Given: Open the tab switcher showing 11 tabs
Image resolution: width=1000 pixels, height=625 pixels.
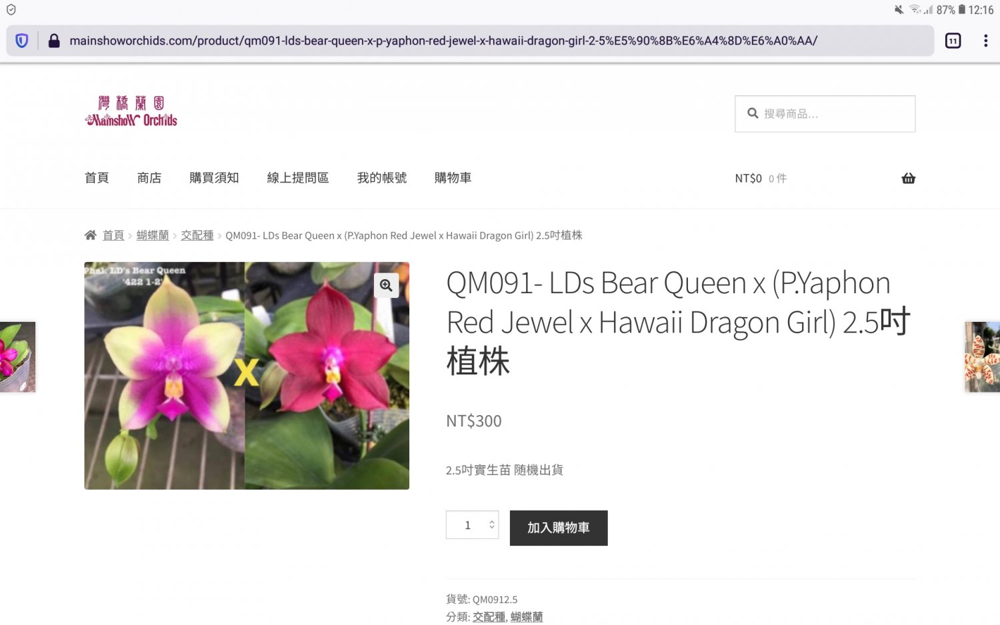Looking at the screenshot, I should pyautogui.click(x=953, y=41).
